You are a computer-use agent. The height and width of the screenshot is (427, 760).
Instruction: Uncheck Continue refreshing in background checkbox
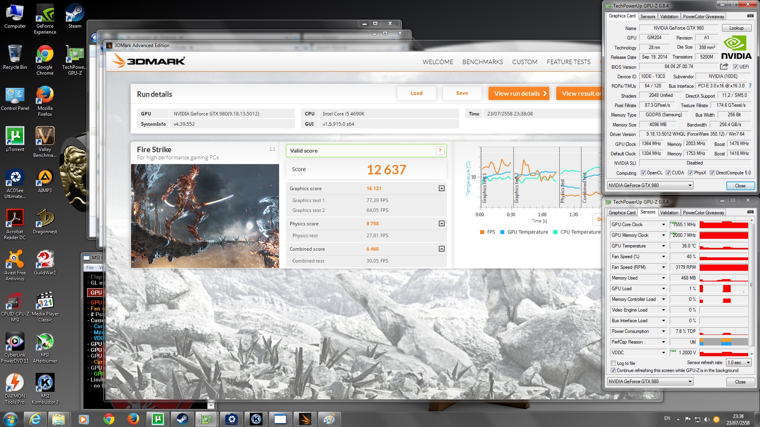click(614, 370)
